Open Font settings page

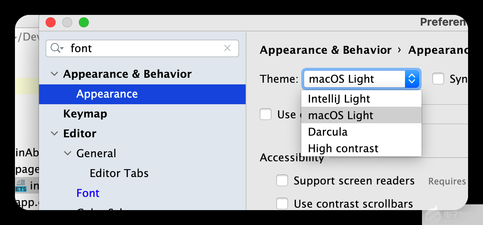click(88, 193)
